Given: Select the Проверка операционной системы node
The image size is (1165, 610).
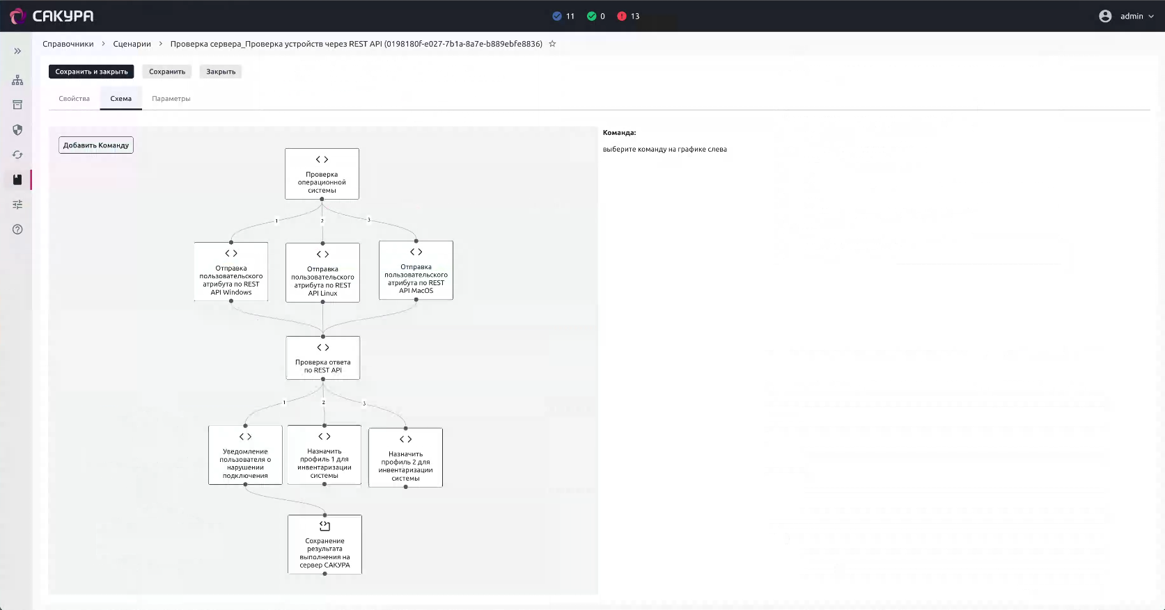Looking at the screenshot, I should [322, 174].
